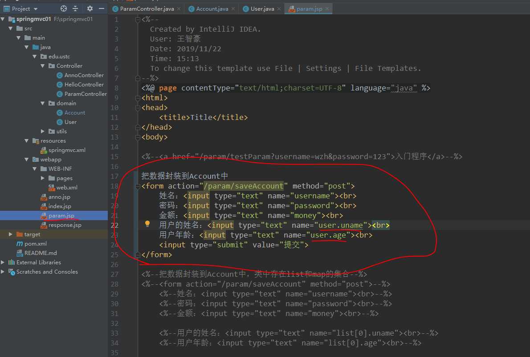The width and height of the screenshot is (530, 357).
Task: Open the Project panel settings gear
Action: [90, 8]
